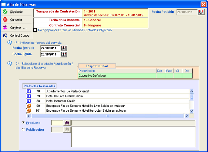Close the Alta de Reservas window
208x152 pixels.
click(x=203, y=5)
